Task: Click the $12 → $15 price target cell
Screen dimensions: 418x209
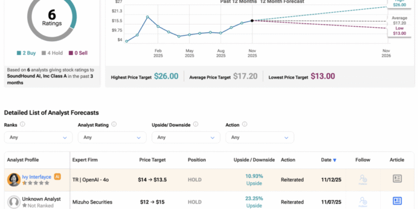Action: pos(153,202)
